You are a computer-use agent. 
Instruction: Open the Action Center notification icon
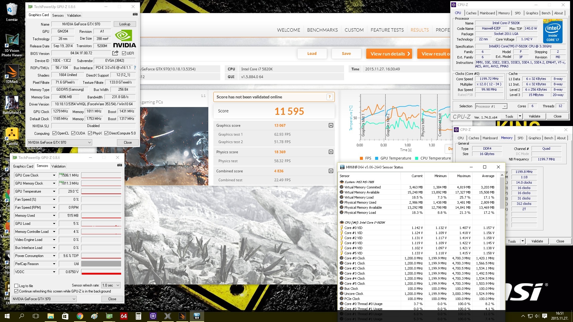(x=545, y=316)
